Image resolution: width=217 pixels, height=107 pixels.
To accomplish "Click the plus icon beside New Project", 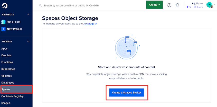I will click(3, 29).
